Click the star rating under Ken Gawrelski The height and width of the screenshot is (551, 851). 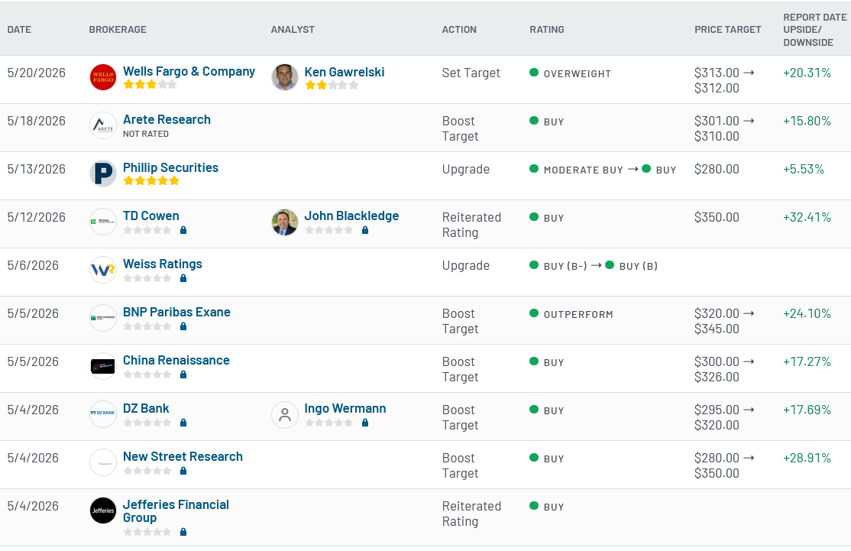click(332, 86)
